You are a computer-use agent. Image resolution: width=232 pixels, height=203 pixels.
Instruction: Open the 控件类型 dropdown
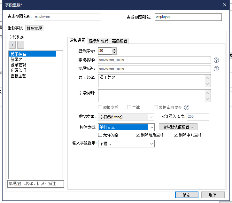point(152,127)
